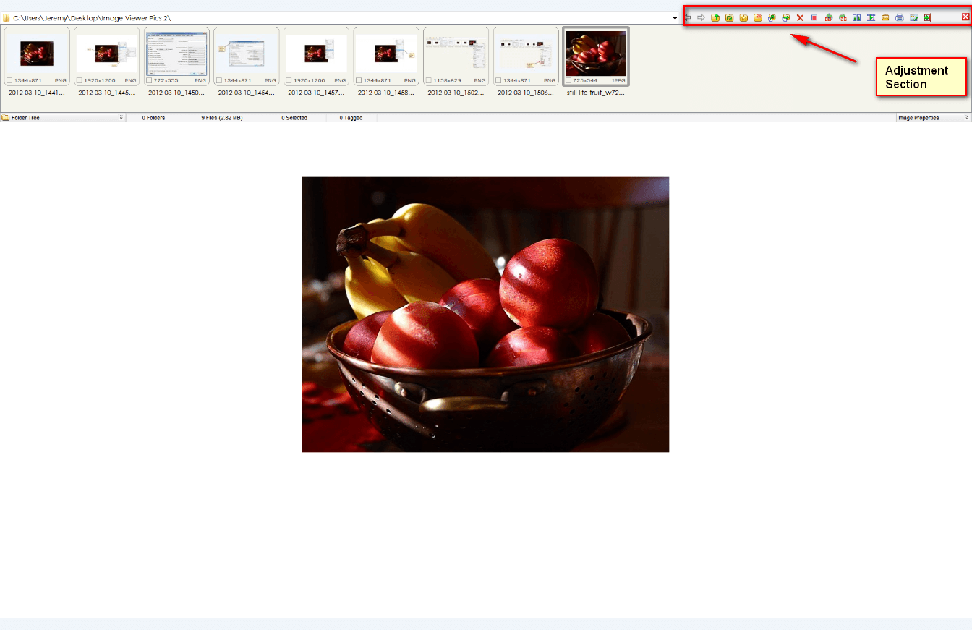Tag the still-life-fruit JPEG checkbox
This screenshot has height=630, width=972.
pos(569,81)
